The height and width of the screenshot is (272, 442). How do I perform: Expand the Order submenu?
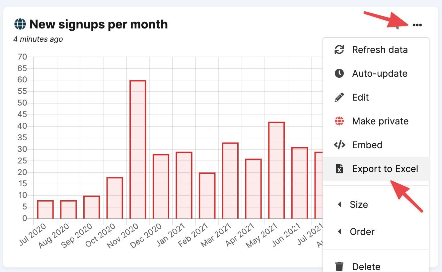point(362,232)
